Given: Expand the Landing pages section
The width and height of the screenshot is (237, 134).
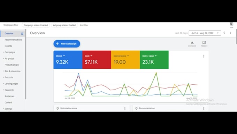Looking at the screenshot, I should [3, 84].
